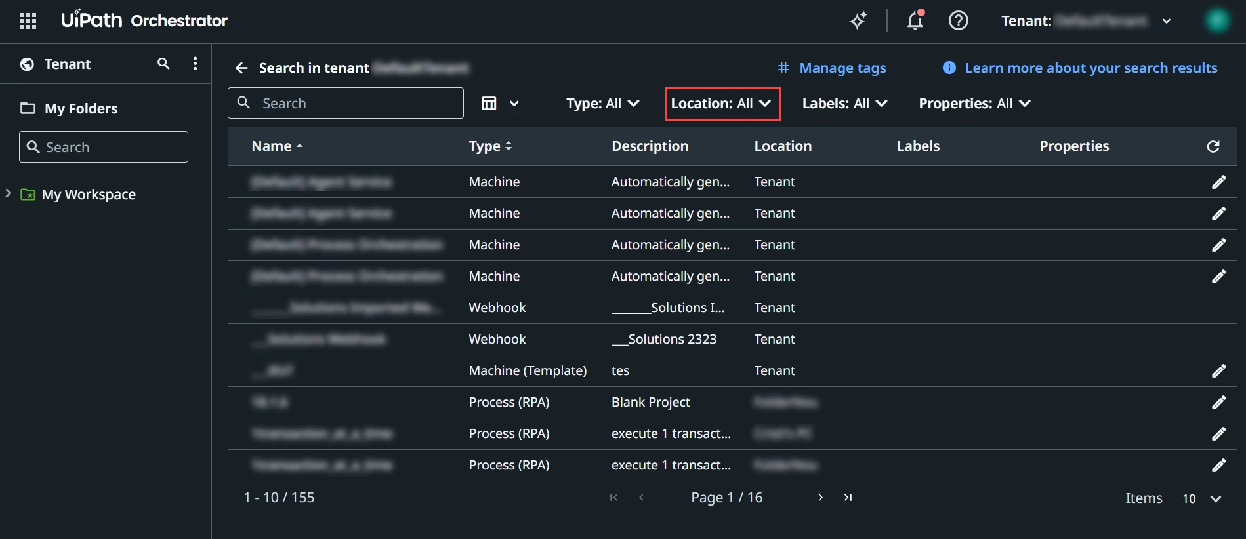Open the notifications bell

(x=915, y=20)
